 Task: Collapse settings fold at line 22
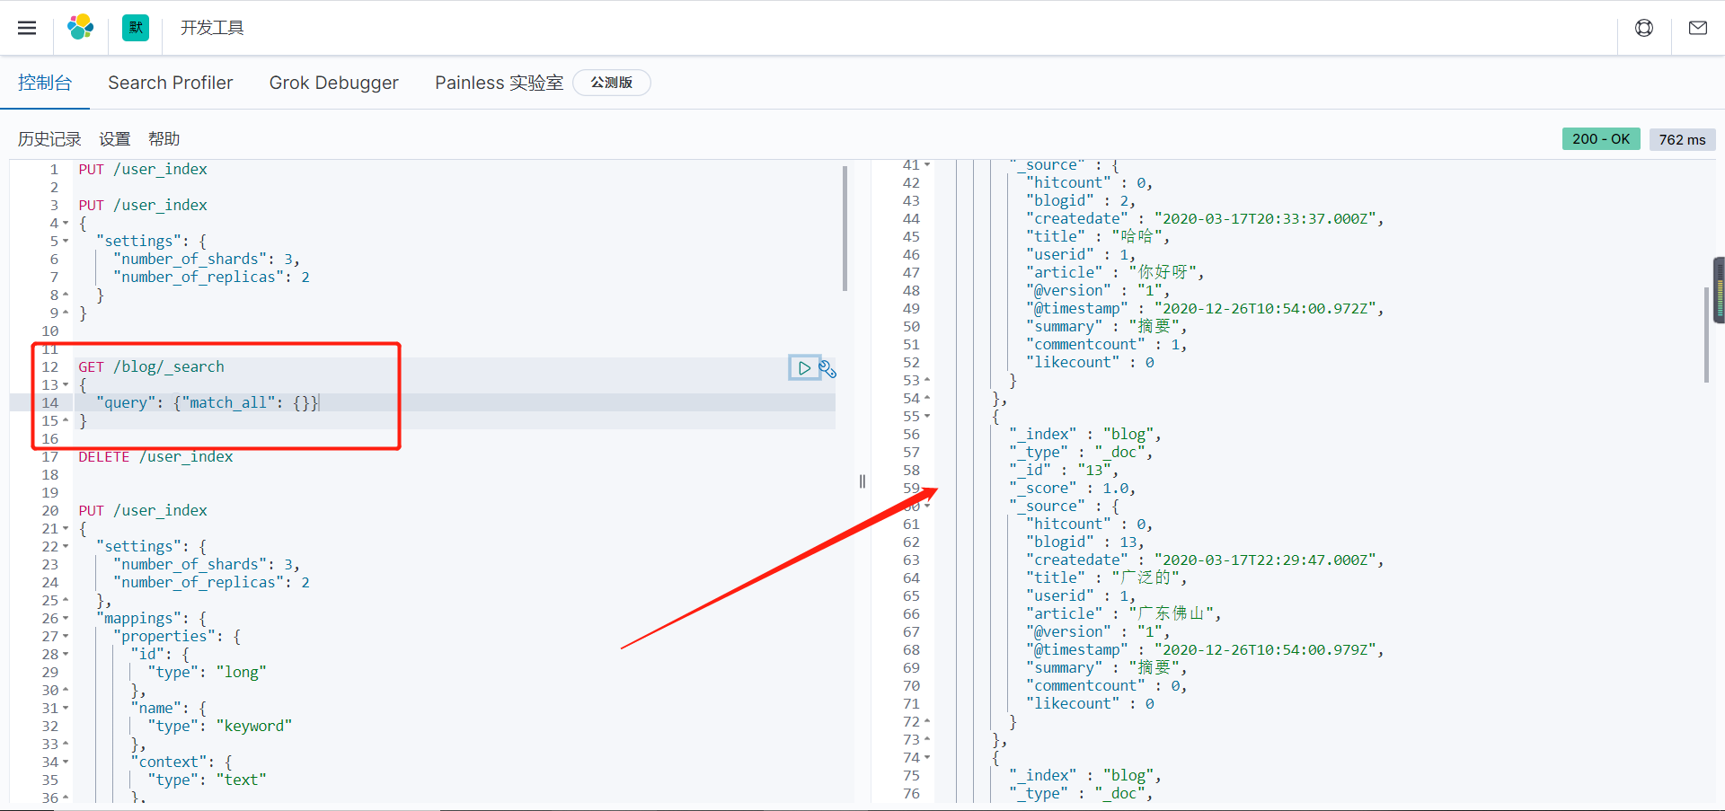point(66,546)
